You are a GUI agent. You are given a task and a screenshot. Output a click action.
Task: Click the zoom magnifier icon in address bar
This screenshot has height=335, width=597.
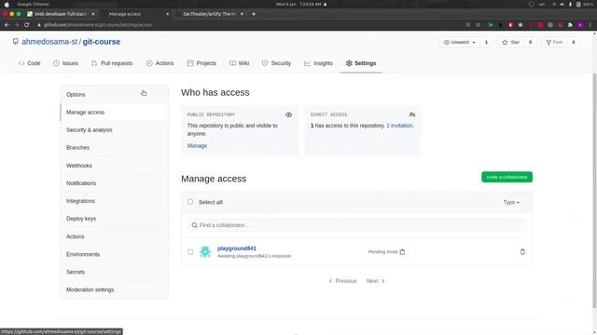468,25
